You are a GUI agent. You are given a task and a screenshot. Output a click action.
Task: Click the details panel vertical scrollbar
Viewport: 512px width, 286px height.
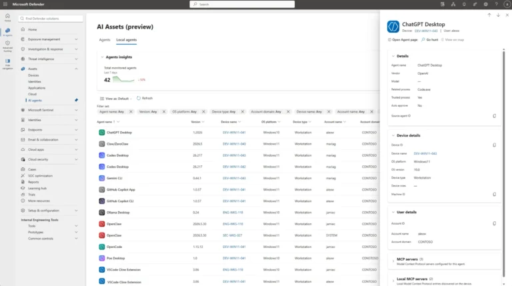503,163
